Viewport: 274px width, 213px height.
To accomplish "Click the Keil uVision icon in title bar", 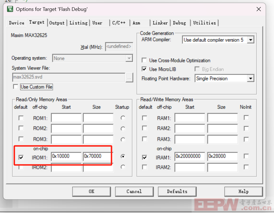I will (x=10, y=9).
